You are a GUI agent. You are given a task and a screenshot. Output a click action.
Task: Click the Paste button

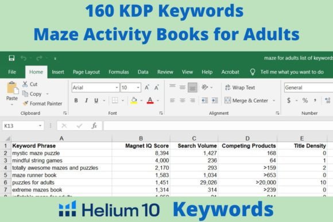tap(12, 94)
